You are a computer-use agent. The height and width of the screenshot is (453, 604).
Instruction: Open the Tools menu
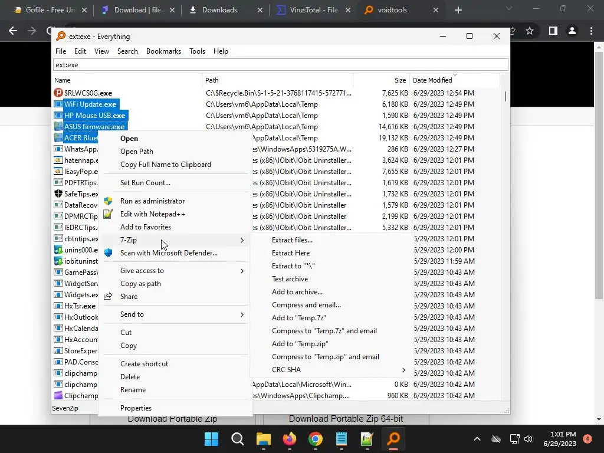click(197, 51)
